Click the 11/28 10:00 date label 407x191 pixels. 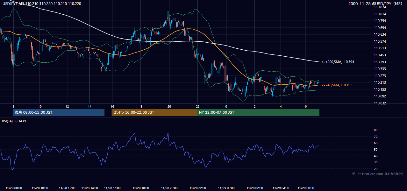40,188
